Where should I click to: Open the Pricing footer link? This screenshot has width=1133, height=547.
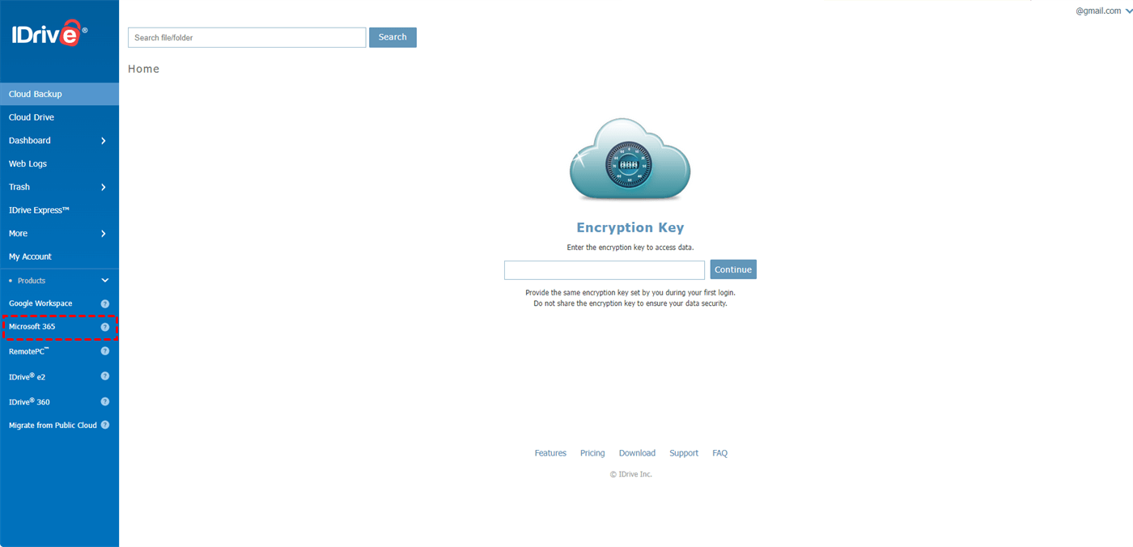coord(592,453)
